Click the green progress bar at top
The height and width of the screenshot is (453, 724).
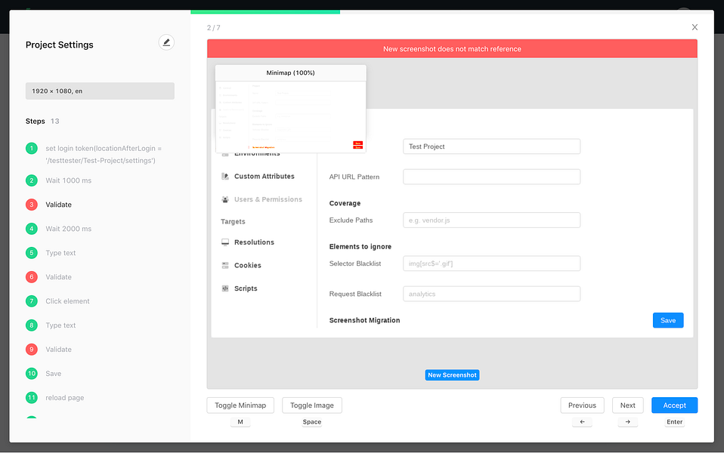pyautogui.click(x=265, y=12)
